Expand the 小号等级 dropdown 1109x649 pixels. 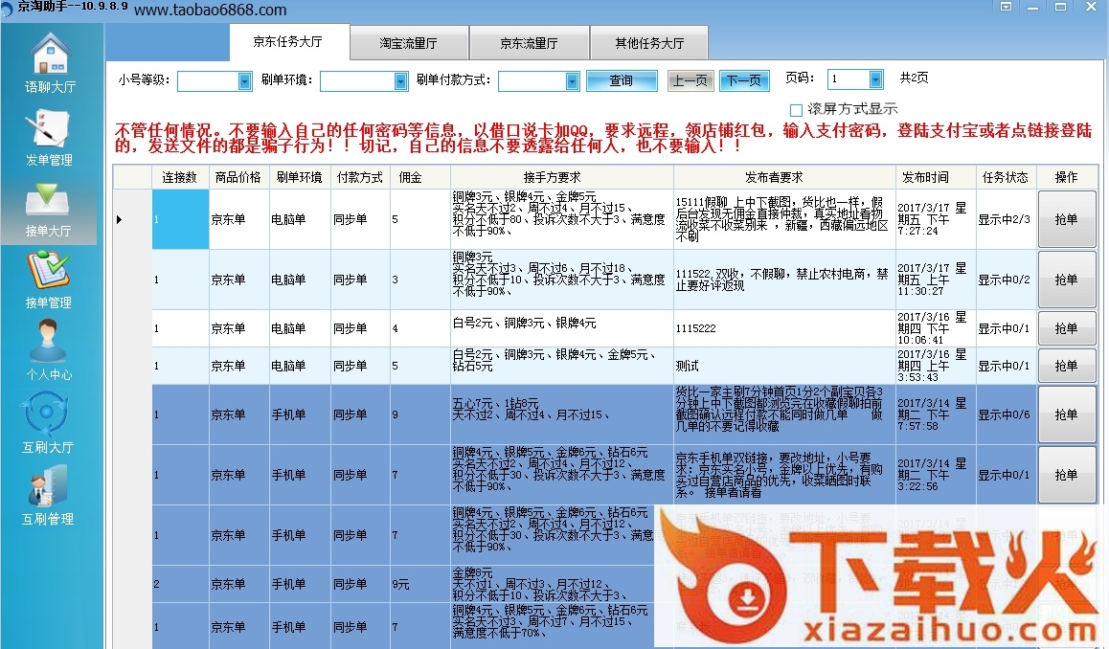[x=245, y=81]
